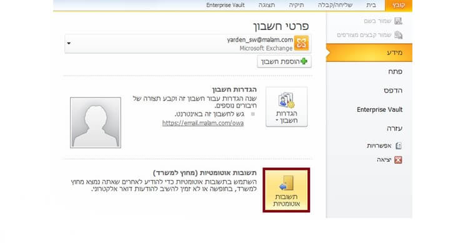453x243 pixels.
Task: Click the red Exit (יציאה) icon
Action: [x=398, y=160]
